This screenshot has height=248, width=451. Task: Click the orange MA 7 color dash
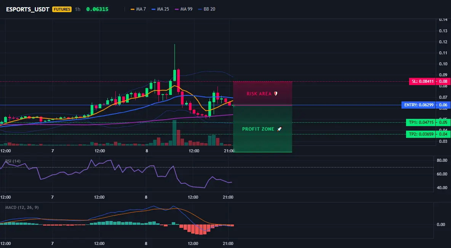click(x=133, y=9)
